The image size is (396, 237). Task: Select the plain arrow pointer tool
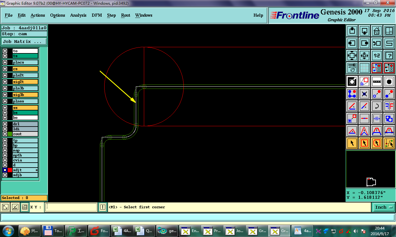click(352, 143)
